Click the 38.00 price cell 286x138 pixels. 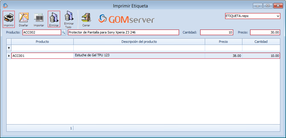(223, 56)
